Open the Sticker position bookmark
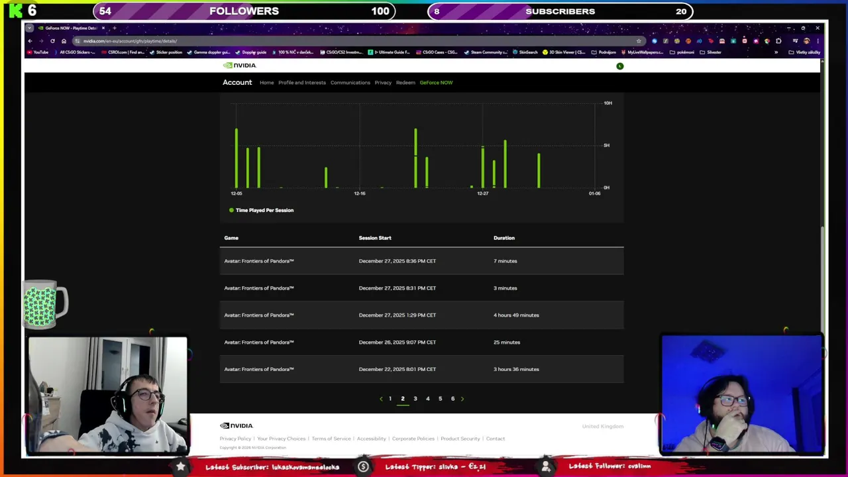 [166, 52]
